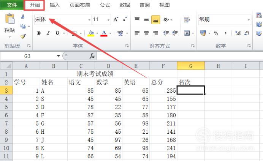Image resolution: width=263 pixels, height=161 pixels.
Task: Click the select-all corner button
Action: pos(6,66)
